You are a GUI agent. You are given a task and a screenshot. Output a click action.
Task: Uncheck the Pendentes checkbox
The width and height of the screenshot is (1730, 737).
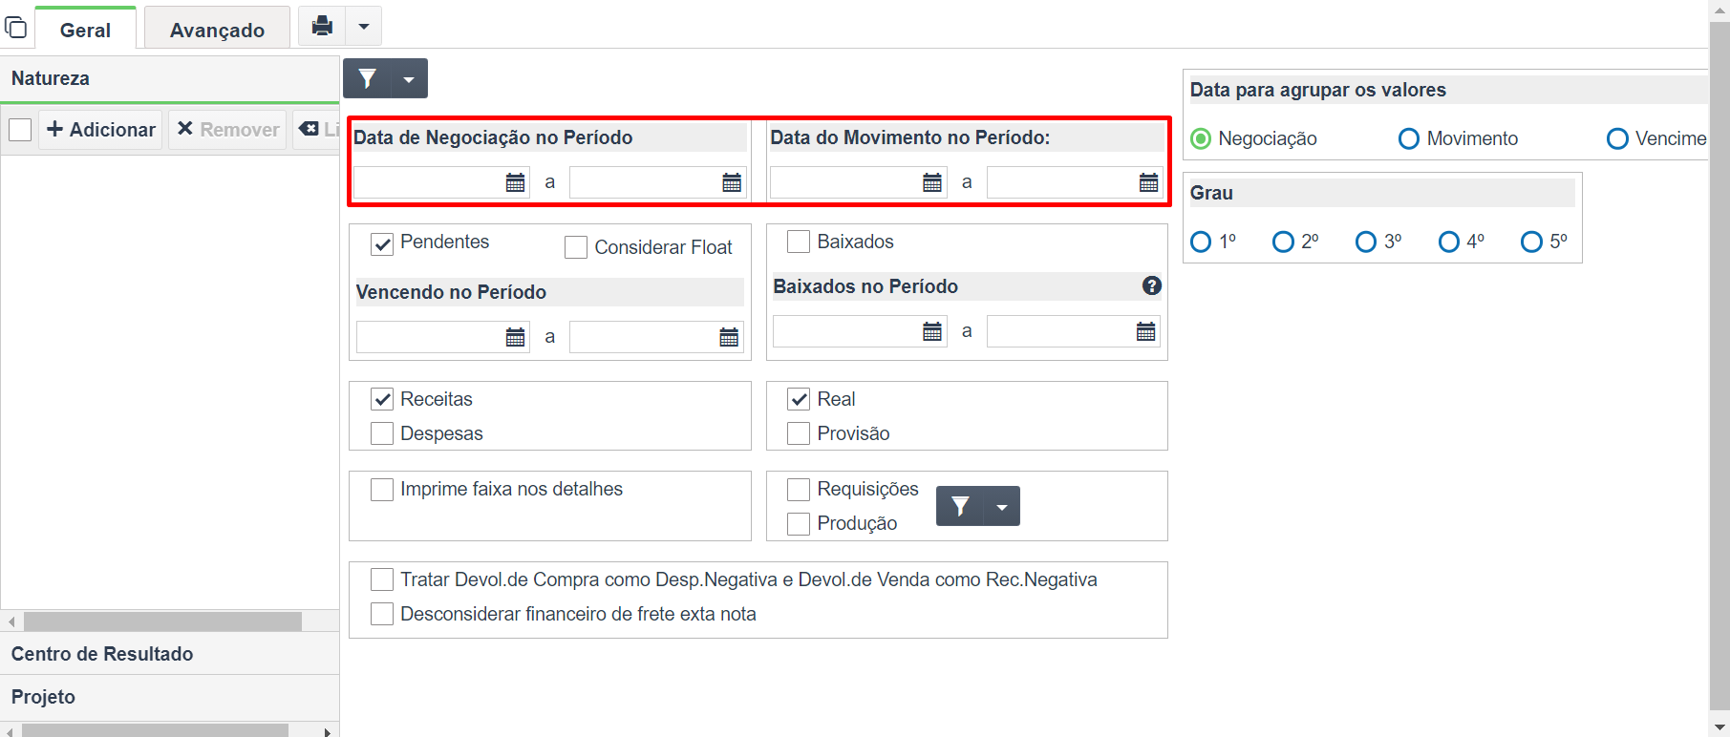[x=382, y=243]
